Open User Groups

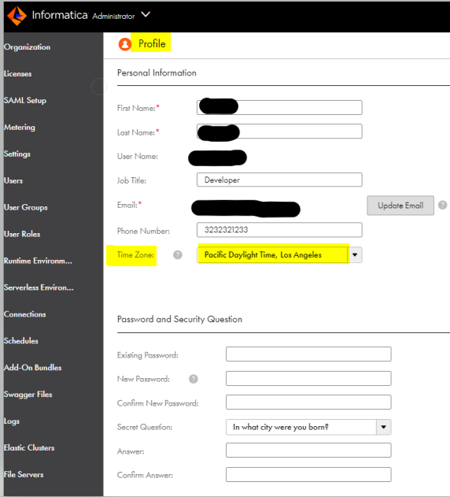coord(26,207)
